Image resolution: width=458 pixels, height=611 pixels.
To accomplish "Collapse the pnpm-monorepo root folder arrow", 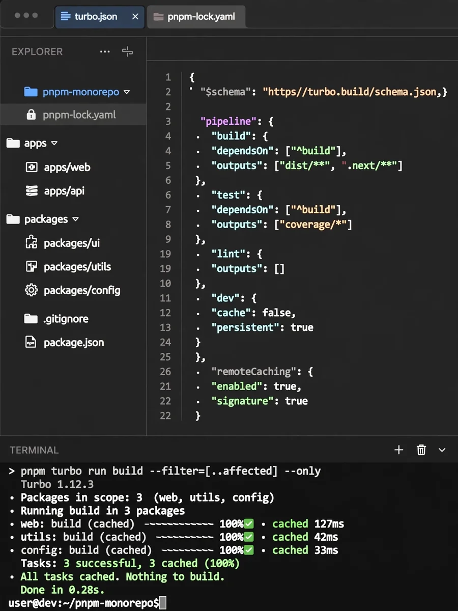I will coord(127,92).
